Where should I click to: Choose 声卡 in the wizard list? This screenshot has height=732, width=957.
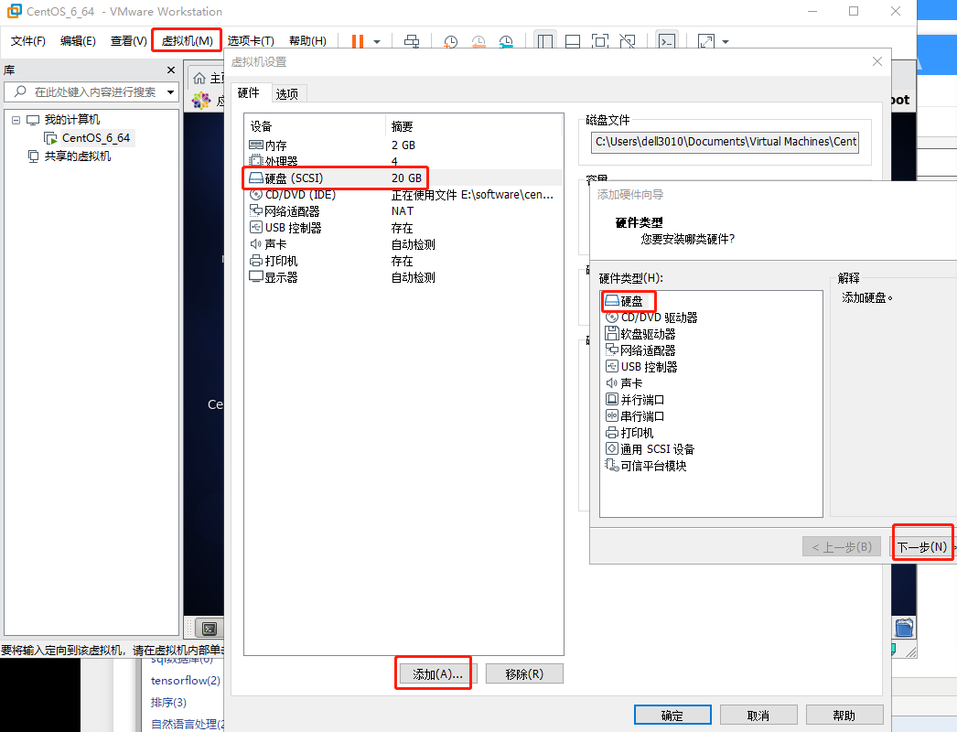[x=624, y=383]
